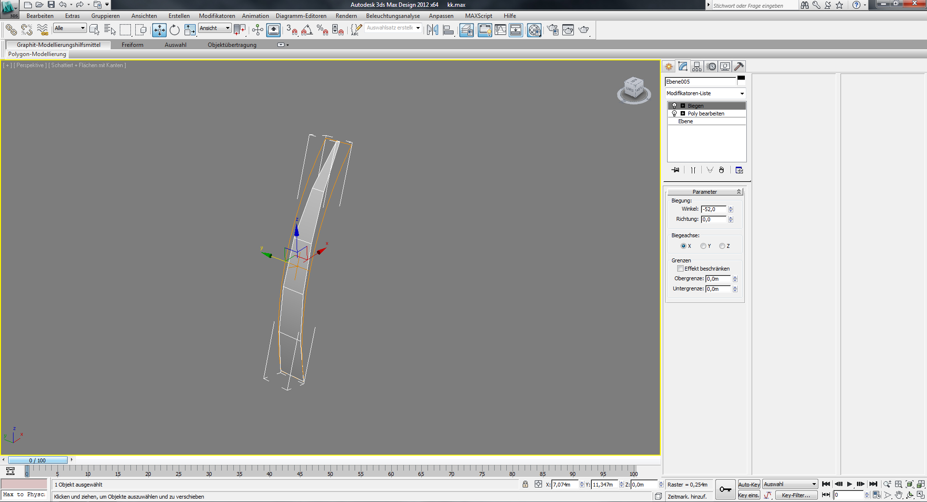Activate Select and Move tool
Viewport: 927px width, 502px height.
tap(159, 30)
